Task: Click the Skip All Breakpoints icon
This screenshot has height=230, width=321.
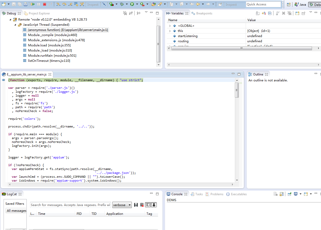Action: click(x=104, y=4)
